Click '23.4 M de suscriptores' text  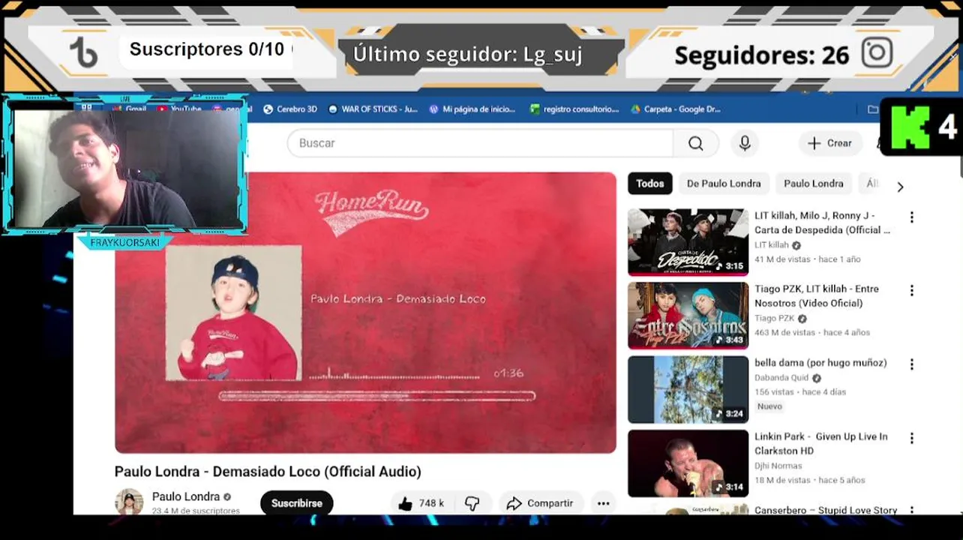(196, 511)
